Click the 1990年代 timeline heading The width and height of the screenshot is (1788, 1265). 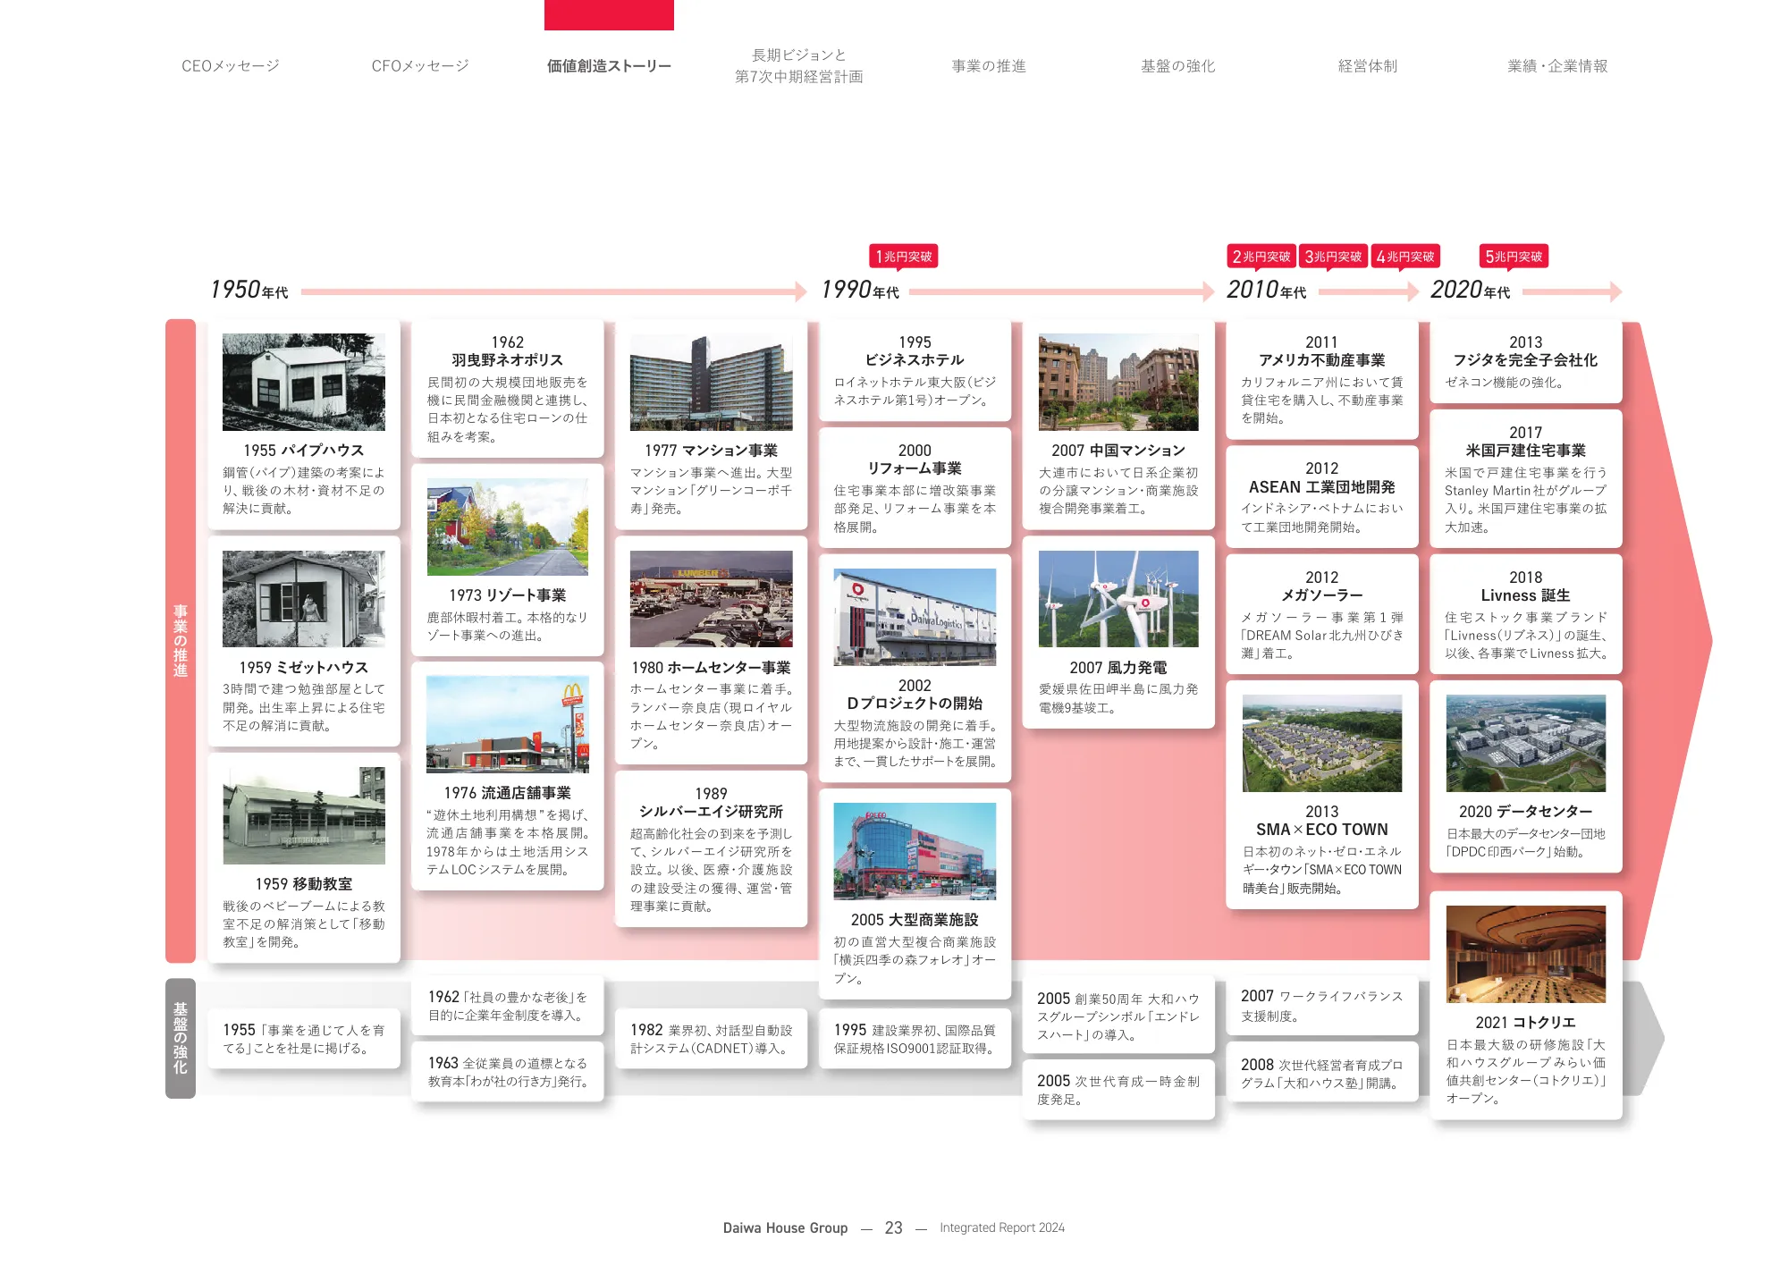click(860, 290)
